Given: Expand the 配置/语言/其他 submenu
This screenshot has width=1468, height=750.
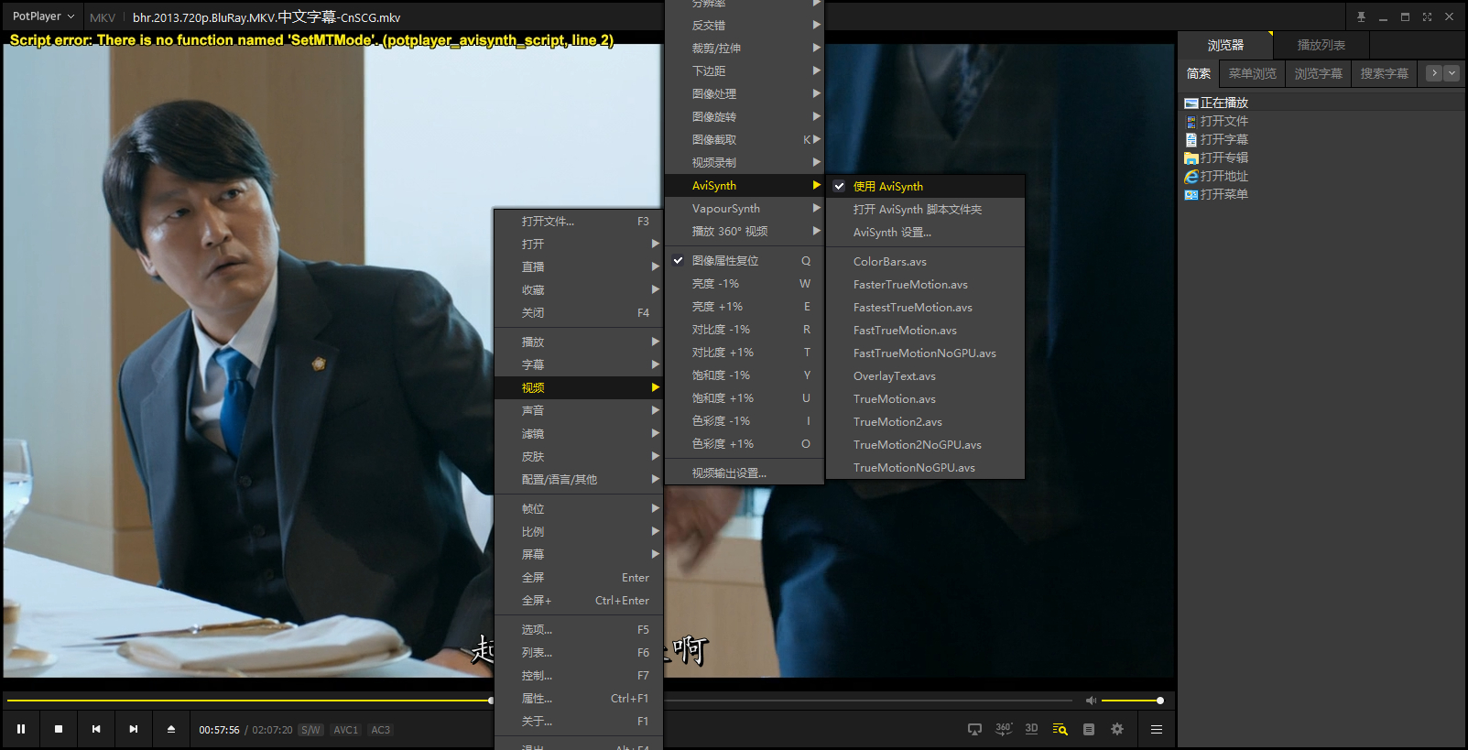Looking at the screenshot, I should [578, 479].
